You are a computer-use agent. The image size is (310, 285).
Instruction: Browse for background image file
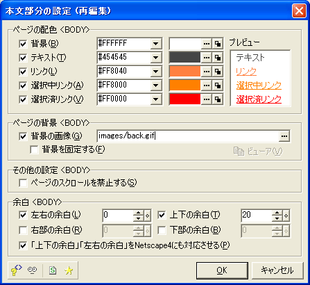coord(284,136)
